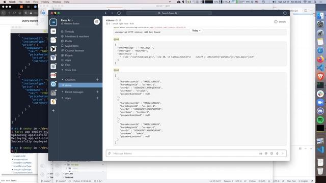The width and height of the screenshot is (326, 183).
Task: Open Zoom from the Dock
Action: (x=320, y=102)
